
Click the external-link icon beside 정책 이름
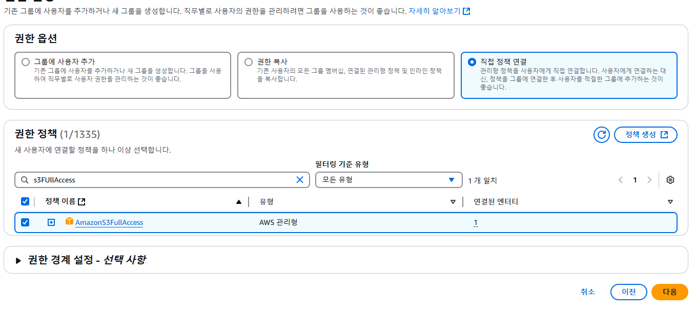click(x=81, y=202)
